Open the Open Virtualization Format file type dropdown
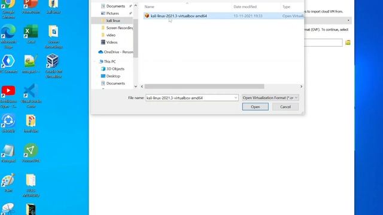 pyautogui.click(x=270, y=98)
